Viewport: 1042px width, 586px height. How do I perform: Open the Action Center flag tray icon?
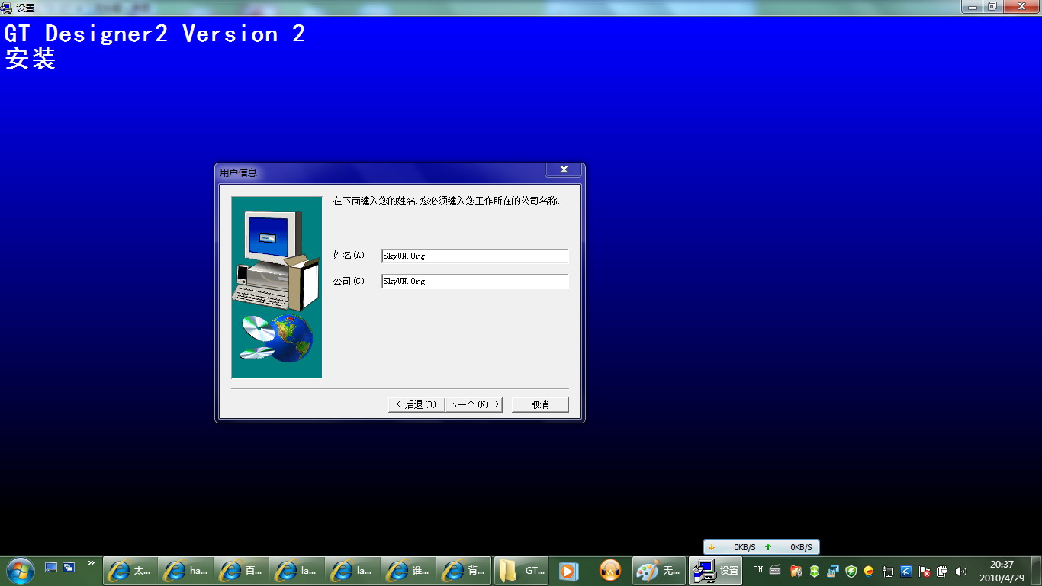coord(925,571)
